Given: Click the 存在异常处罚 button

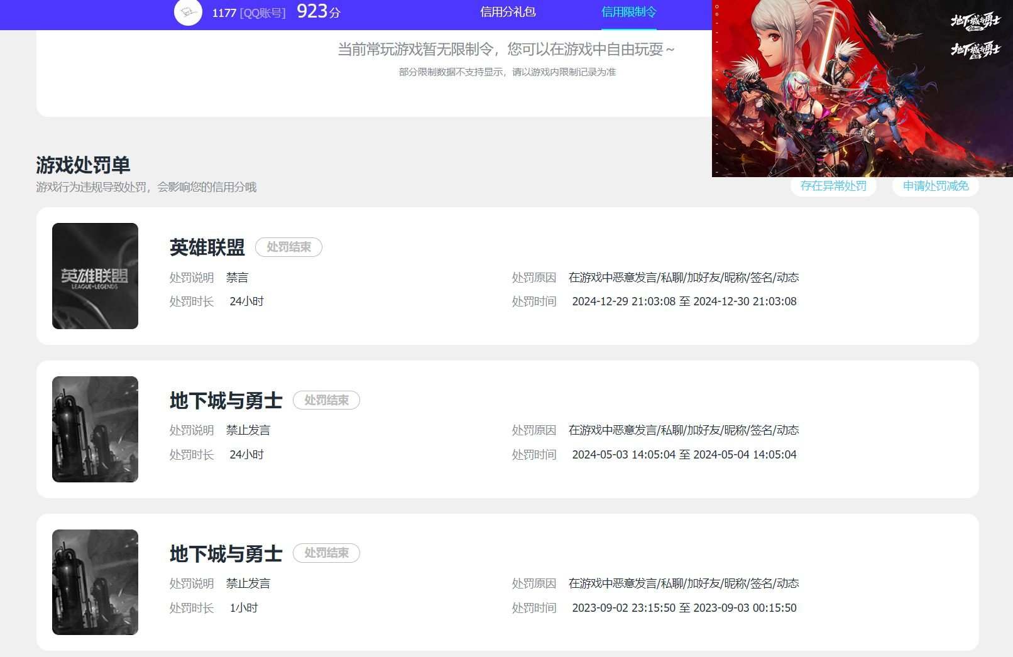Looking at the screenshot, I should (833, 186).
